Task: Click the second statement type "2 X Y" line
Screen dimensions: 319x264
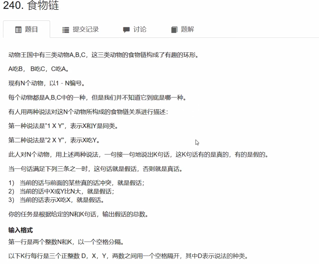Action: (55, 141)
